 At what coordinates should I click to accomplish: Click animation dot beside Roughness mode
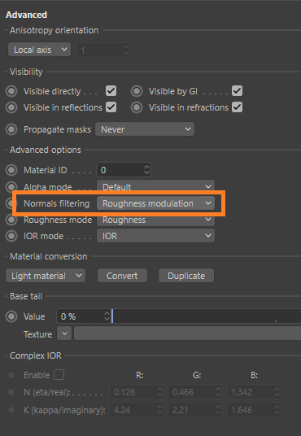[x=11, y=220]
